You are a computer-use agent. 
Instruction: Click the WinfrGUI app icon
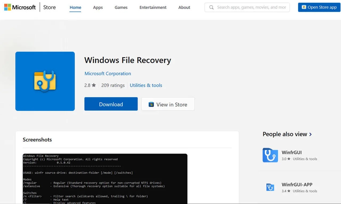pyautogui.click(x=270, y=155)
